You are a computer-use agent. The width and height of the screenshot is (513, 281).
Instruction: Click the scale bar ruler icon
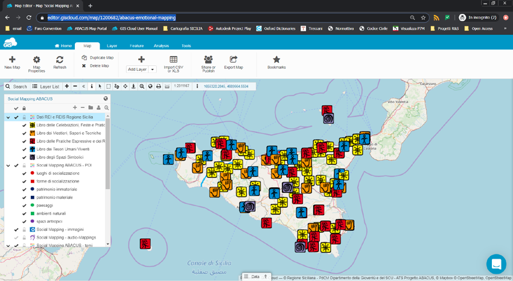tap(167, 86)
